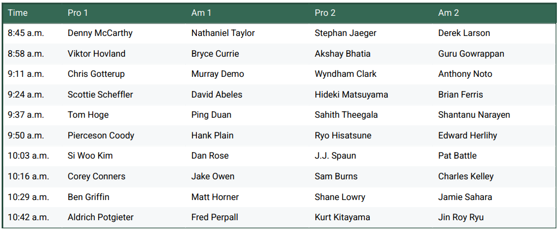The height and width of the screenshot is (230, 558).
Task: Select amateur Shantanu Narayen
Action: pos(474,115)
